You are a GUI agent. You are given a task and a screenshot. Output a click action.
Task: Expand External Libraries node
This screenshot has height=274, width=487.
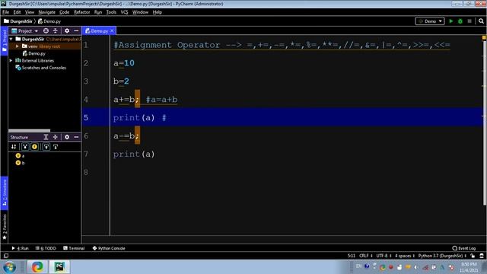point(11,61)
